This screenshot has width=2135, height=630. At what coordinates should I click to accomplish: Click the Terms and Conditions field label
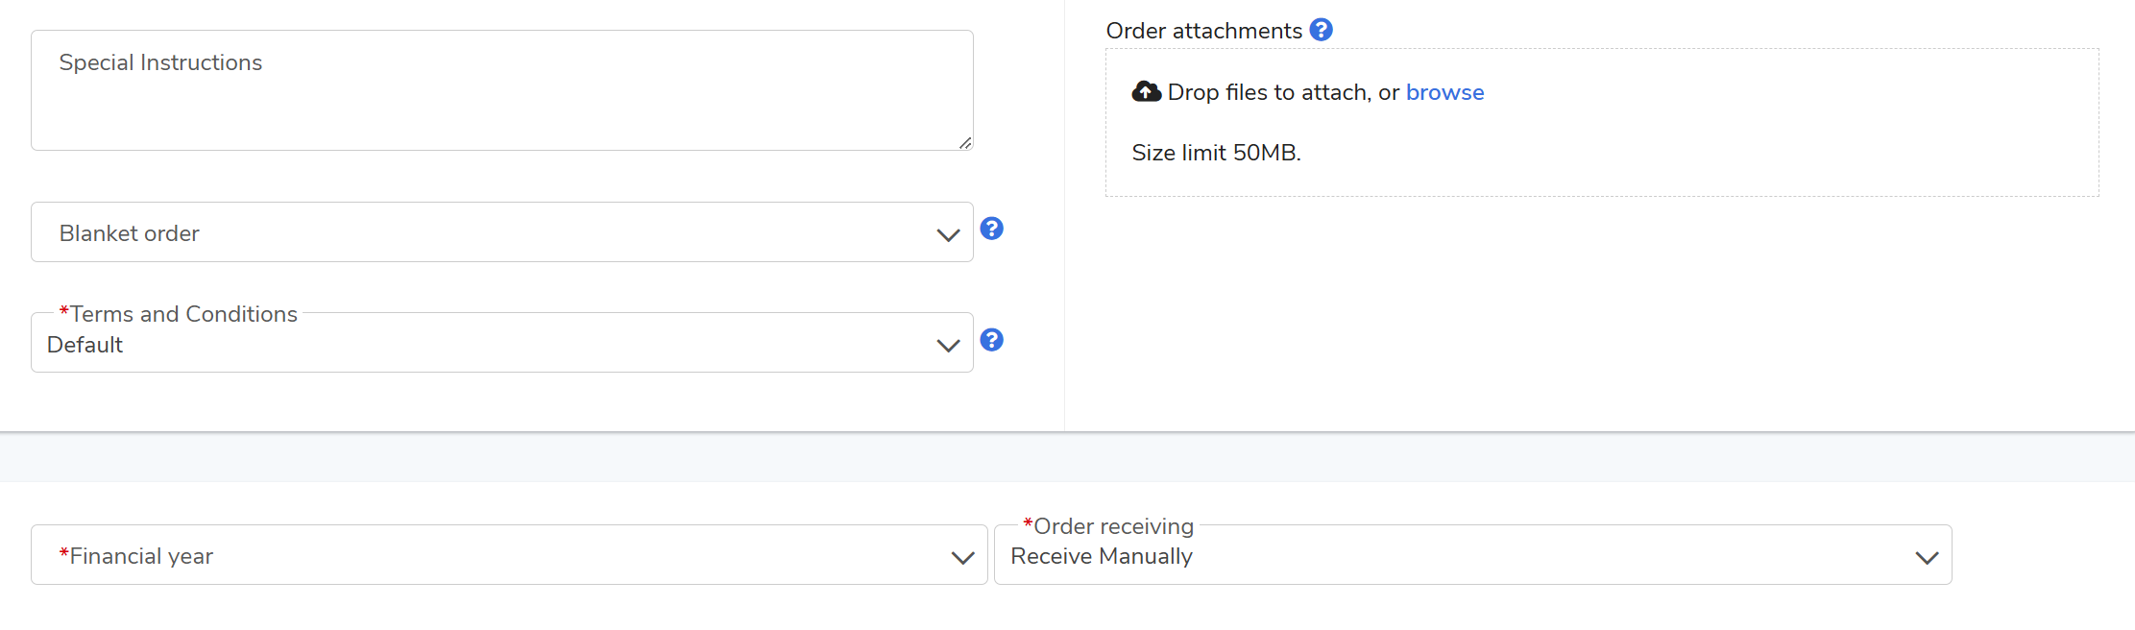[x=182, y=314]
